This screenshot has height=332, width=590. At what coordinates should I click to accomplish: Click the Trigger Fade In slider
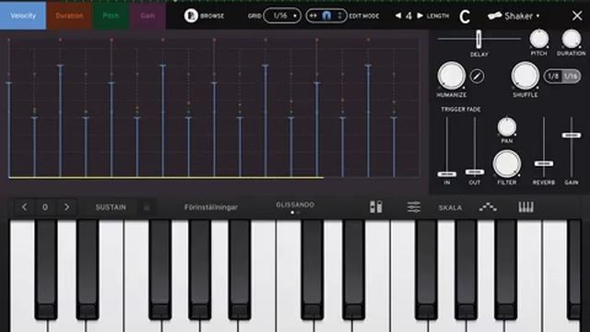tap(447, 174)
